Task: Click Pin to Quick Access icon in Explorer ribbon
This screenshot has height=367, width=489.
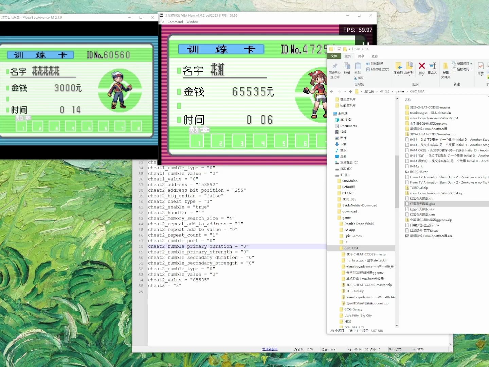Action: click(x=335, y=66)
